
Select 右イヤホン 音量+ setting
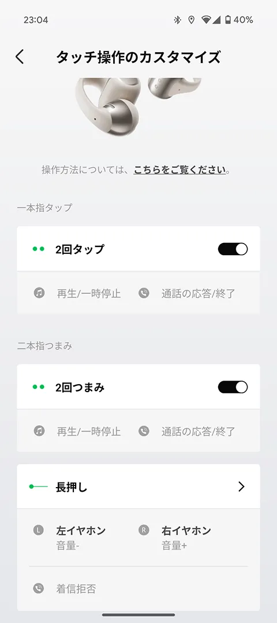(186, 537)
